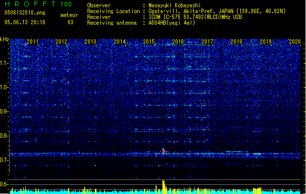Click the timestamp 05.06.13 20:10
306x194 pixels.
25,22
